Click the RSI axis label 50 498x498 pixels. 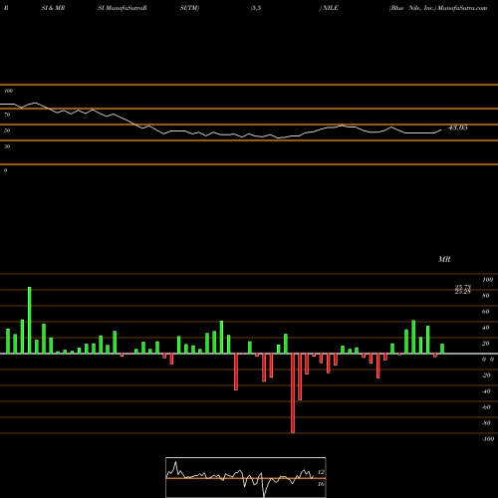coord(7,130)
